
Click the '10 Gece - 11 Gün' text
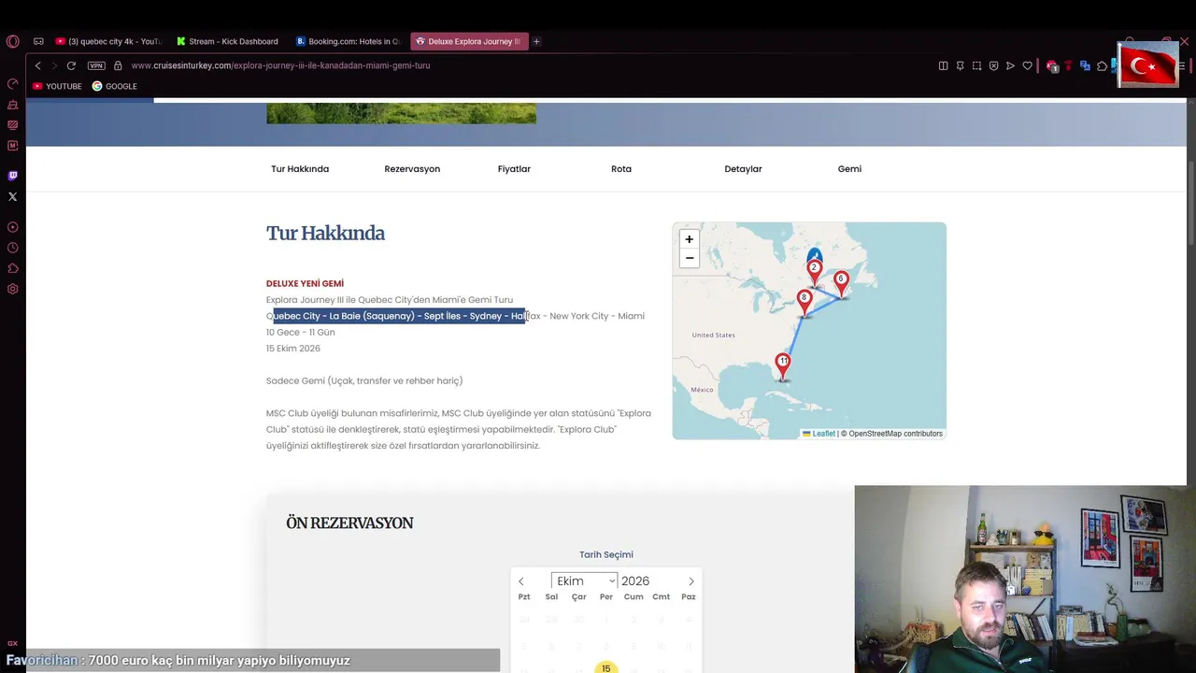pyautogui.click(x=301, y=333)
